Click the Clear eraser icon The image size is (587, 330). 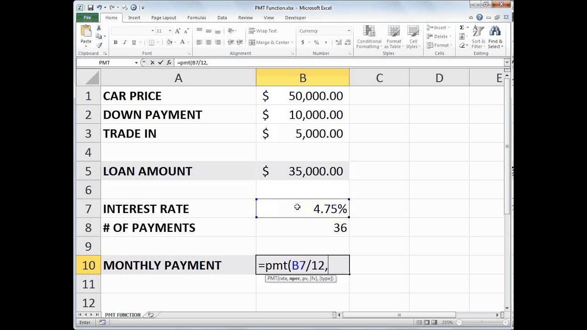pyautogui.click(x=462, y=45)
